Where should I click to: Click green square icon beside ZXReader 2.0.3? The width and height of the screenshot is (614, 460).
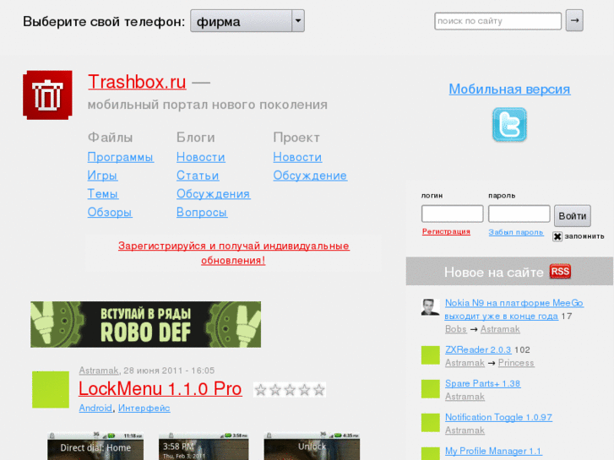coord(431,355)
